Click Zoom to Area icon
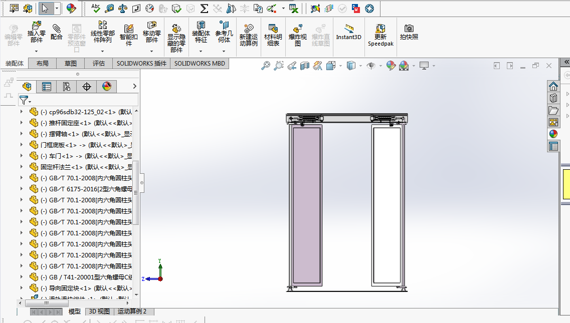The image size is (570, 323). point(278,66)
